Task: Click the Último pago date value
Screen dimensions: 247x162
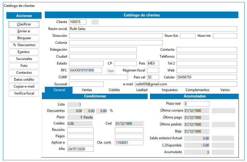Action: (197, 118)
